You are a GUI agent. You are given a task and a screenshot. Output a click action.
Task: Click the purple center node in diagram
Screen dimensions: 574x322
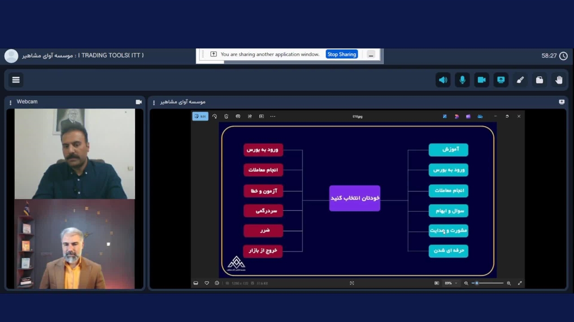pyautogui.click(x=355, y=198)
